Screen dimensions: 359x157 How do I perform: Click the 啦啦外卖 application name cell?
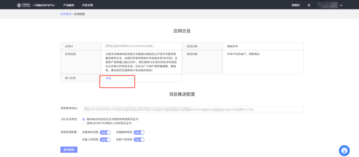(x=263, y=46)
